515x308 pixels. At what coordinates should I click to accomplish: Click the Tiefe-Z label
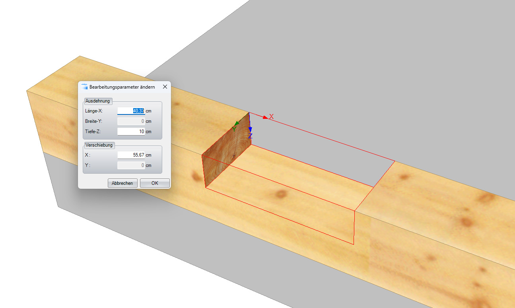[93, 132]
